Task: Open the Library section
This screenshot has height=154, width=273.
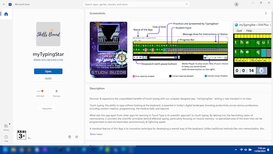Action: click(6, 127)
